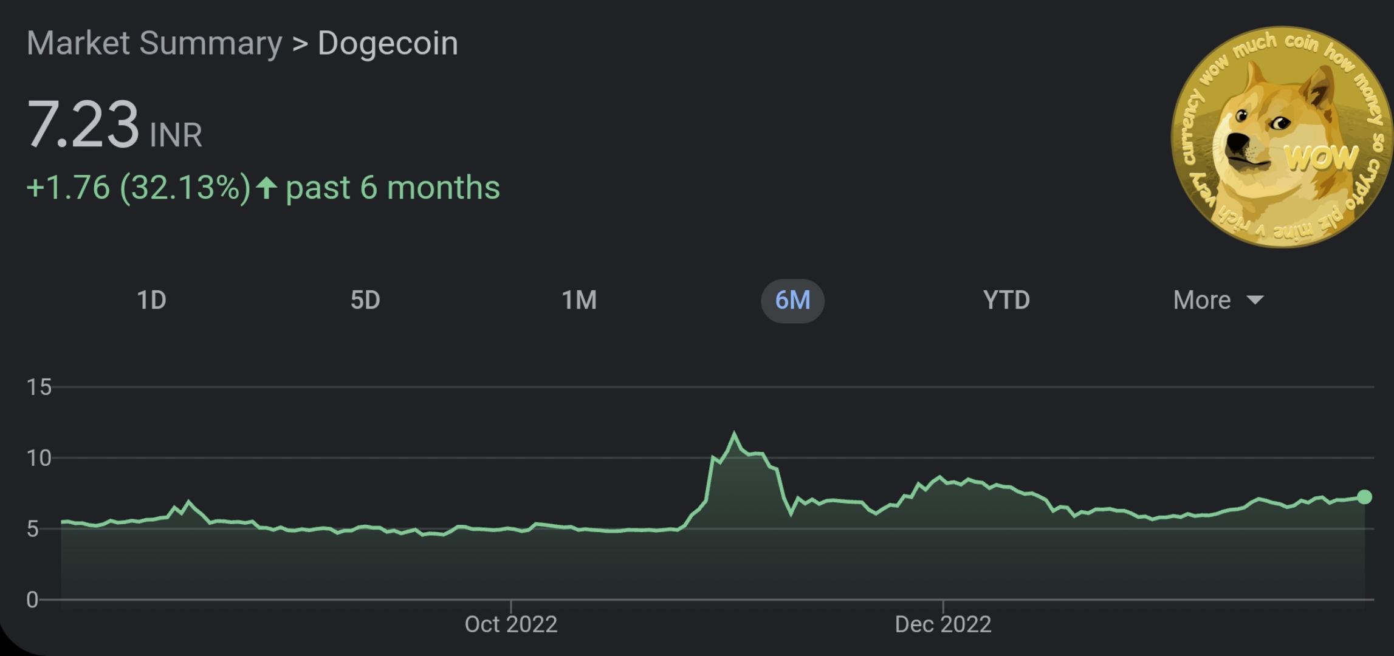Click the Dec 2022 axis label
This screenshot has width=1394, height=656.
pos(942,623)
